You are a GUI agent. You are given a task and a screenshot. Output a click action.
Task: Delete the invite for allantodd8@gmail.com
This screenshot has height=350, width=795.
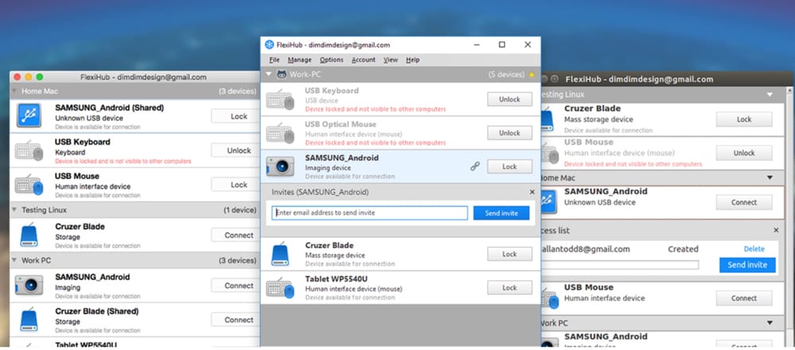pos(754,248)
